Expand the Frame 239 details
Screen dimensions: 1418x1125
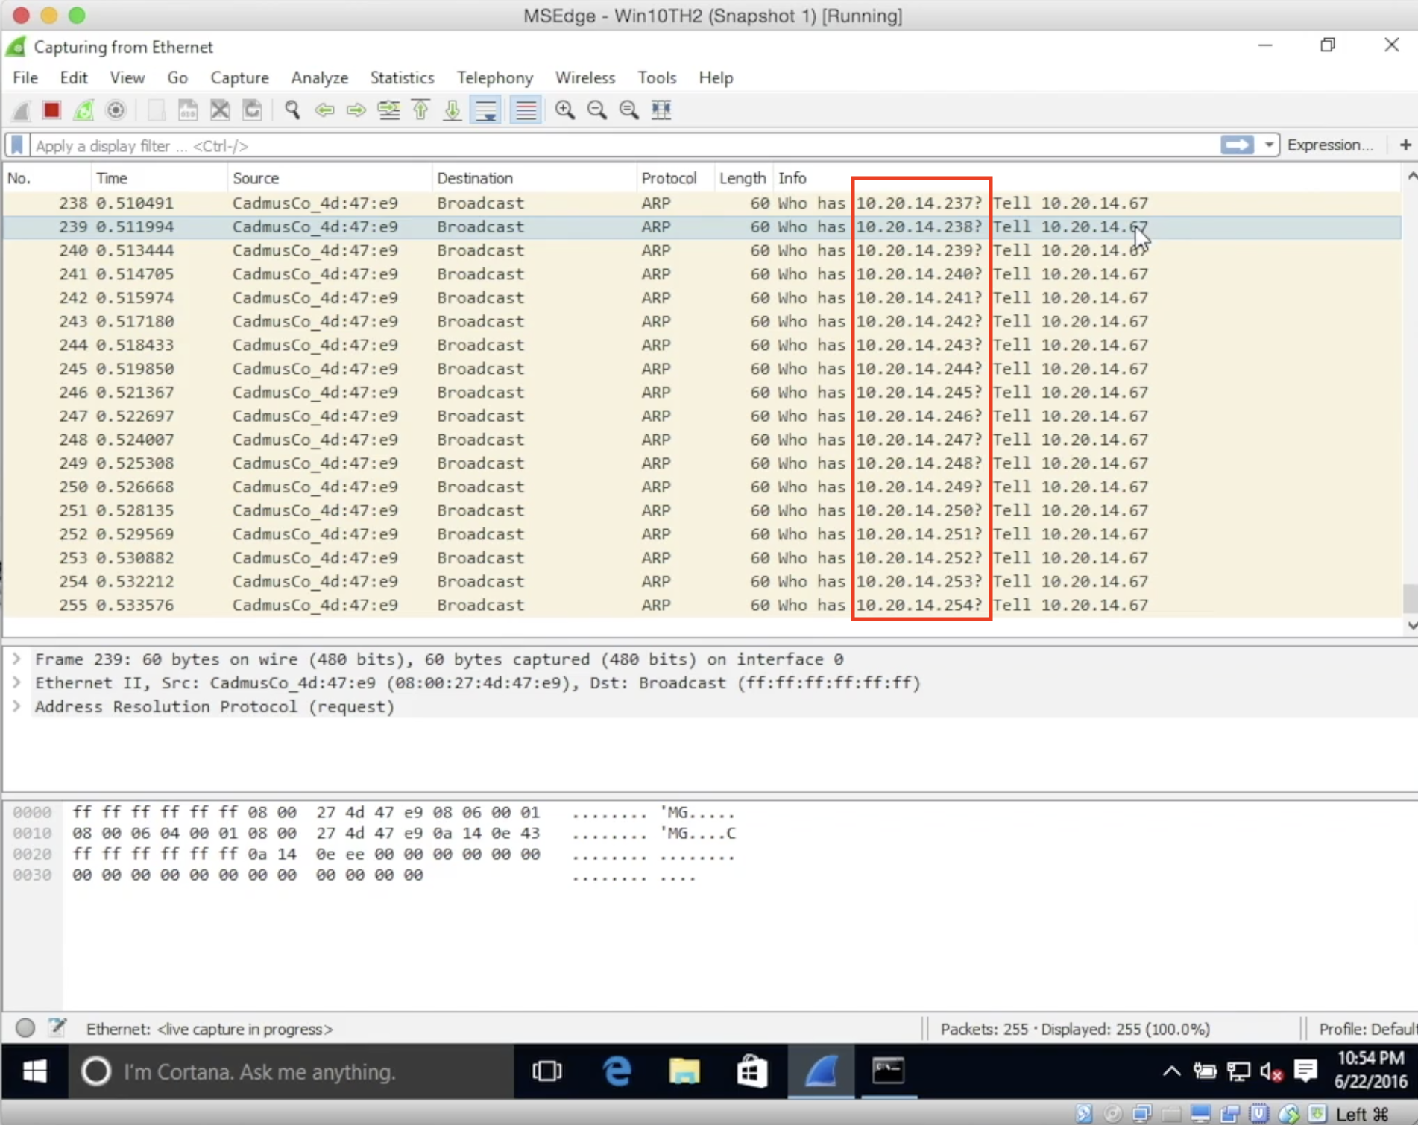click(x=16, y=659)
